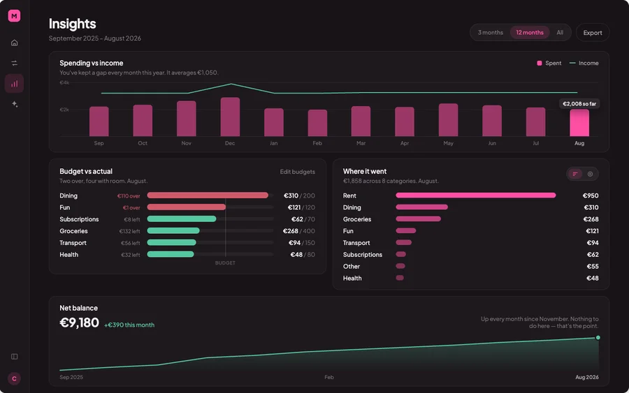Click the '€32 left' Health label
The height and width of the screenshot is (393, 629).
(x=131, y=255)
